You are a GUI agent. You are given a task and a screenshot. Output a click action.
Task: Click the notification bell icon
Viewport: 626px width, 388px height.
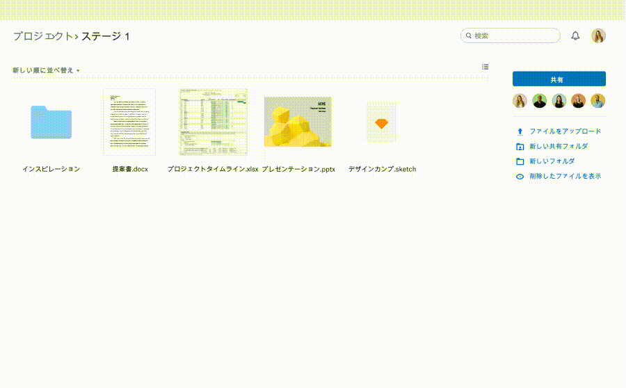[x=575, y=36]
